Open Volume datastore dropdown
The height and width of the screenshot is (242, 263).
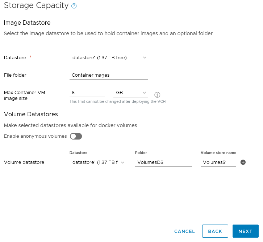(98, 162)
